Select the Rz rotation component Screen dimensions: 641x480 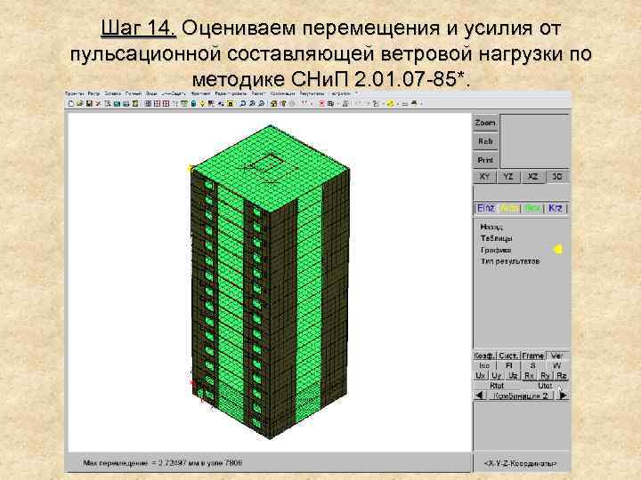(x=561, y=375)
